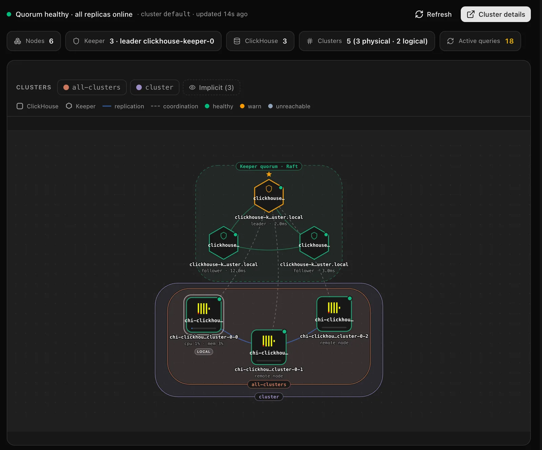
Task: Click the coordination dashed legend line
Action: pyautogui.click(x=155, y=106)
